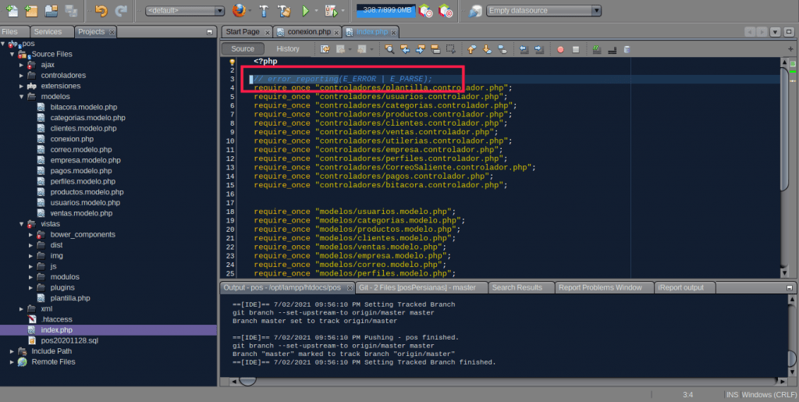Run project with green play icon
This screenshot has width=799, height=402.
tap(306, 11)
